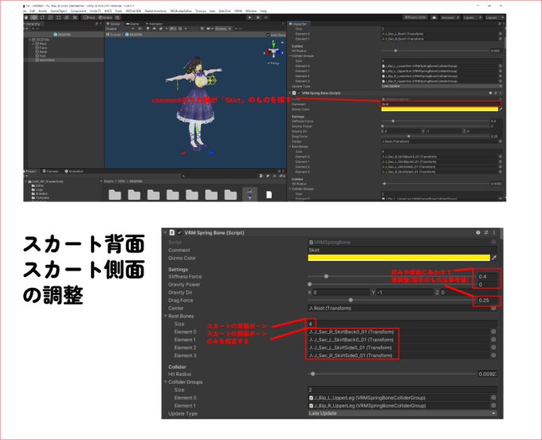This screenshot has width=542, height=440.
Task: Open the Shaded draw mode dropdown
Action: click(120, 29)
